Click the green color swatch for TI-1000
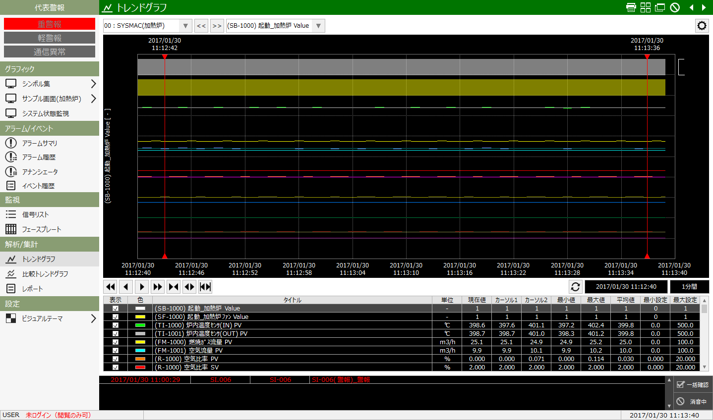The width and height of the screenshot is (713, 420). (140, 325)
